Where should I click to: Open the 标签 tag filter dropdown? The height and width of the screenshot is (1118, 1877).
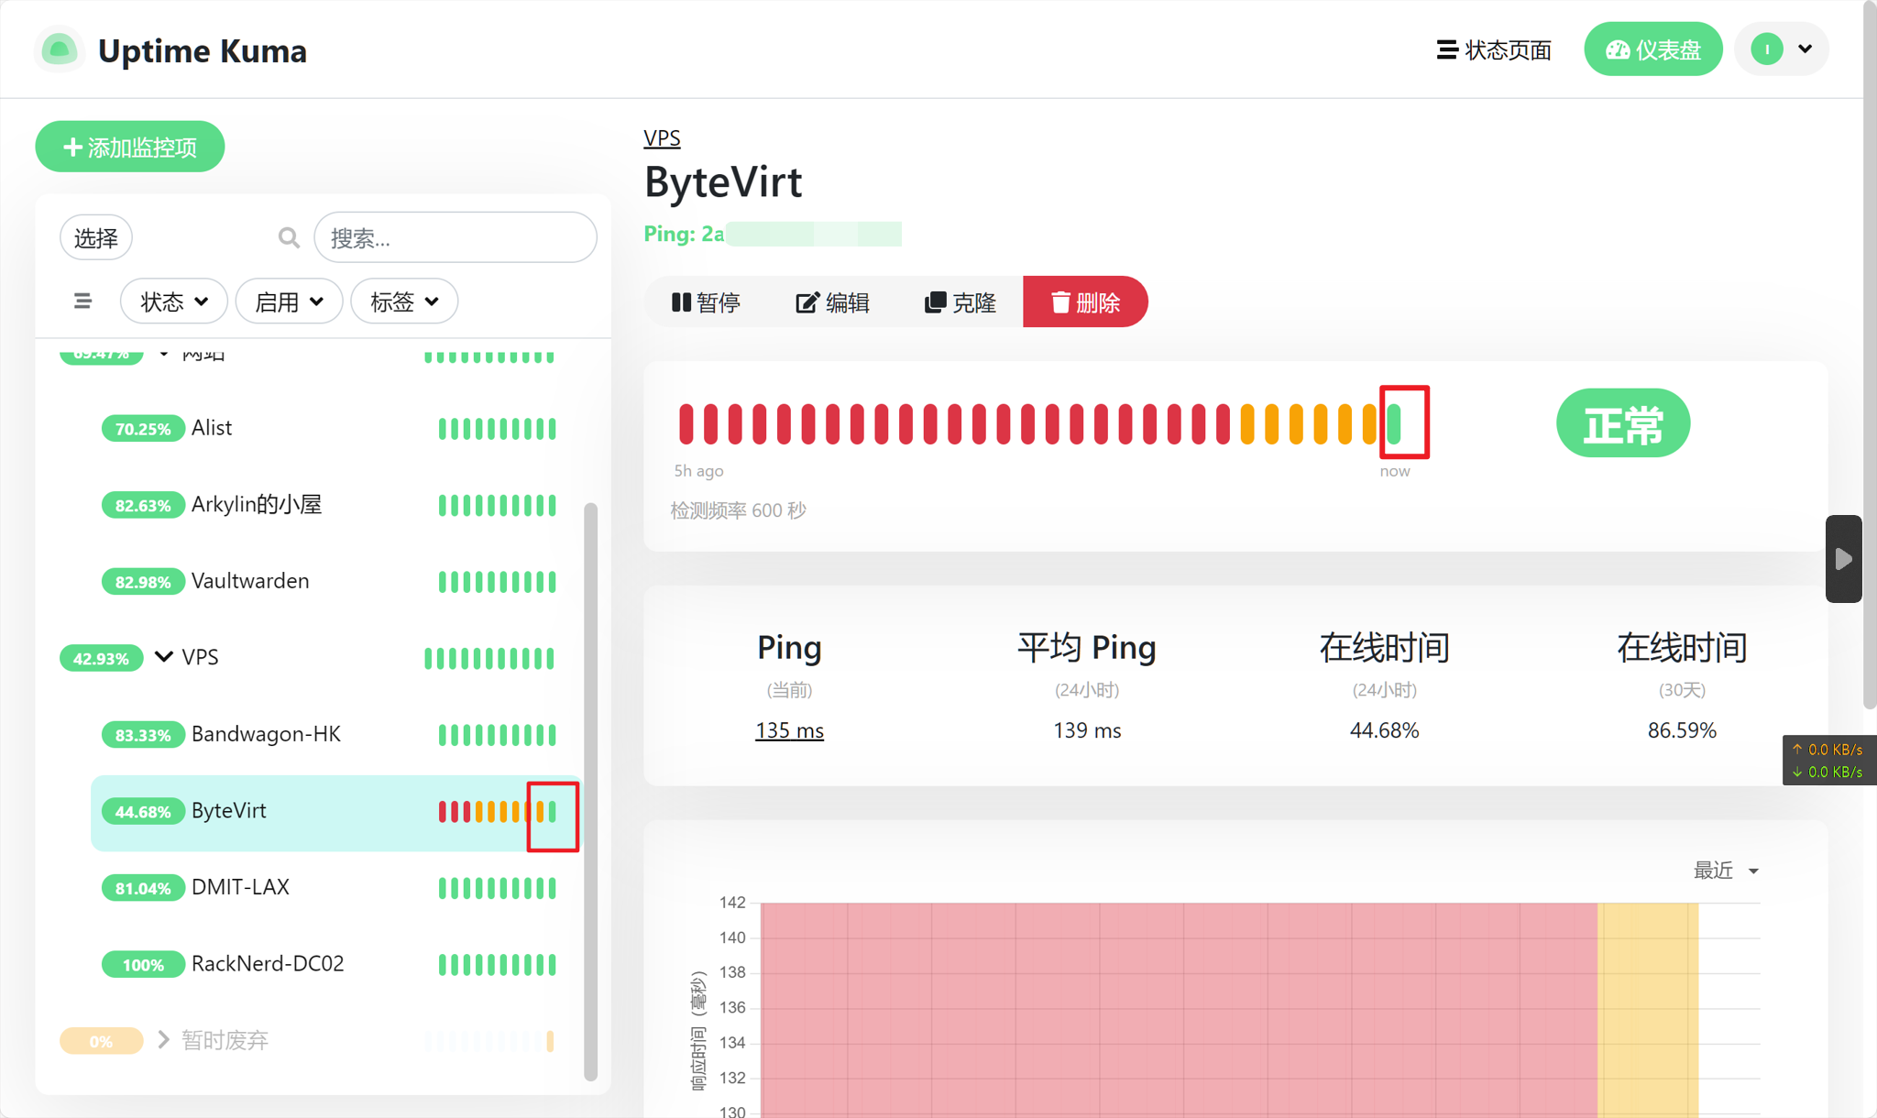[x=404, y=301]
